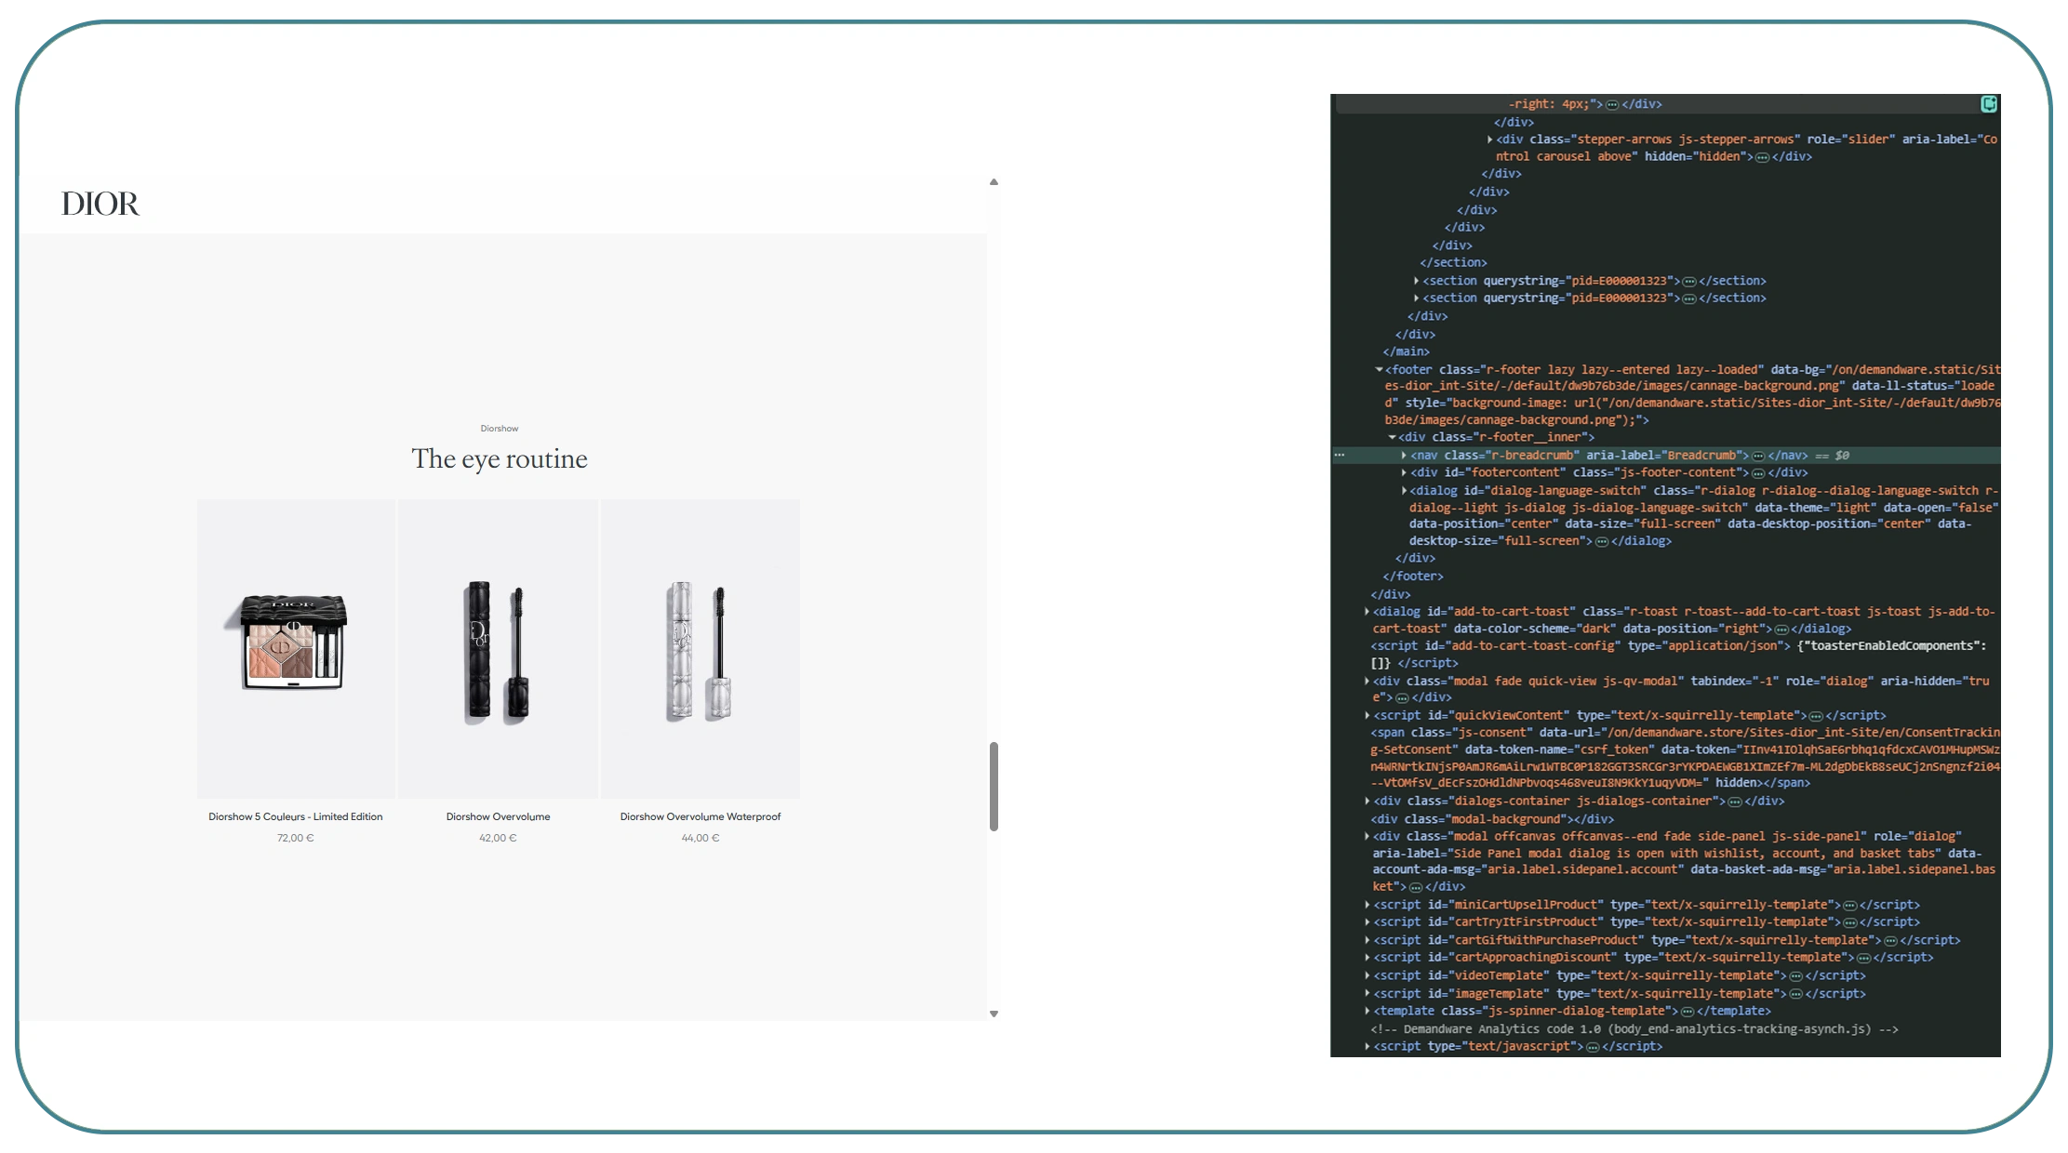
Task: Expand the add-to-cart-toast dialog node
Action: point(1367,611)
